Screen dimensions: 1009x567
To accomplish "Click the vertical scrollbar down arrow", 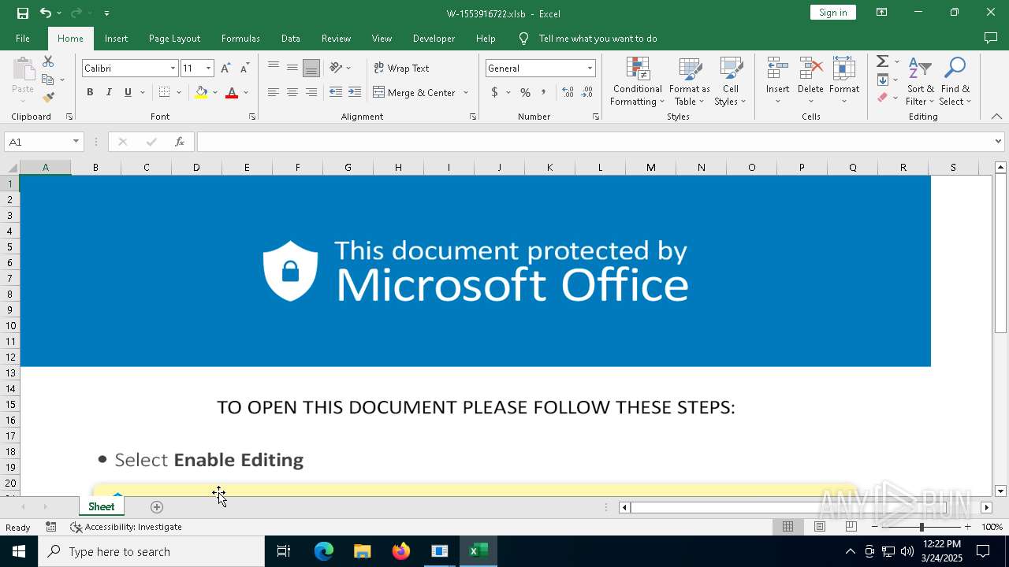I will [x=1000, y=491].
